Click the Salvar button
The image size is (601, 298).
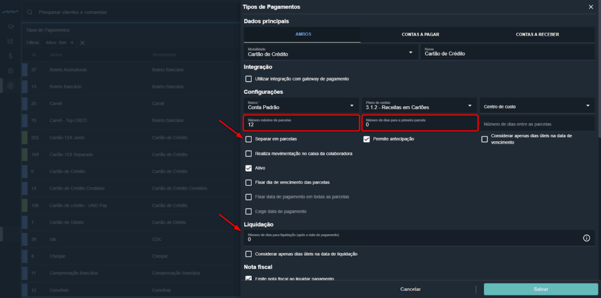tap(541, 289)
